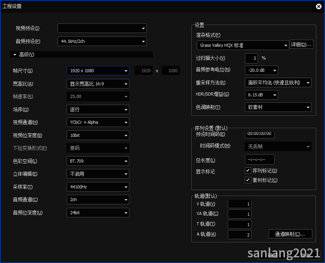325x263 pixels.
Task: Open the 色调映射 软素材 dropdown
Action: 278,107
